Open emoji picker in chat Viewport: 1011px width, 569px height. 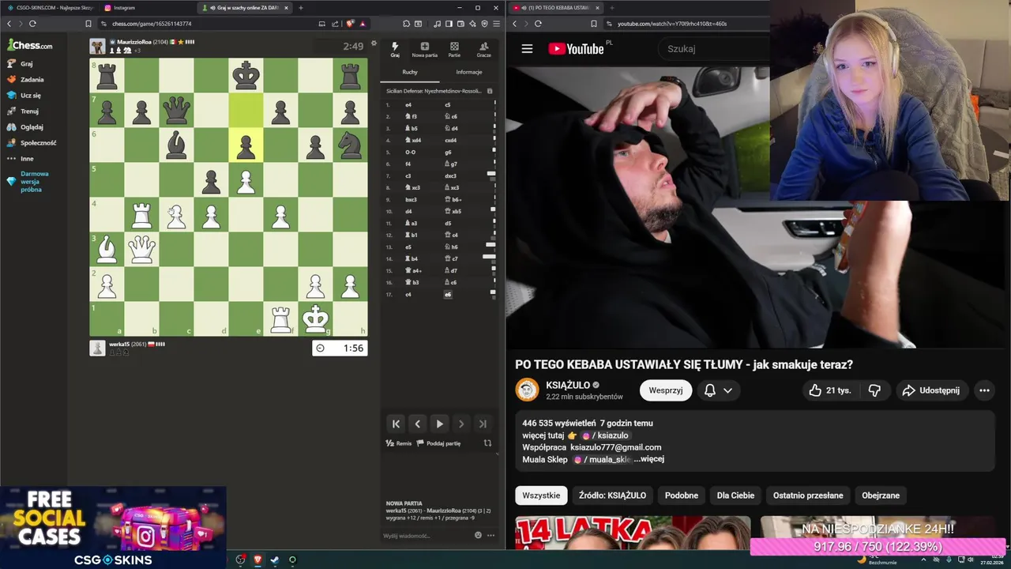tap(478, 535)
